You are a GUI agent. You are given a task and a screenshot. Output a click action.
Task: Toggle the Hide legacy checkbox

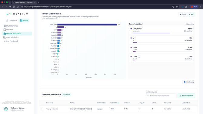pos(185,82)
